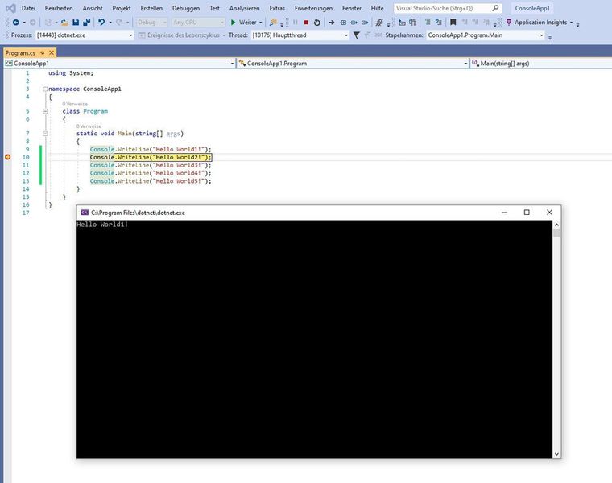The width and height of the screenshot is (612, 483).
Task: Click the green Weiter play icon
Action: (234, 23)
